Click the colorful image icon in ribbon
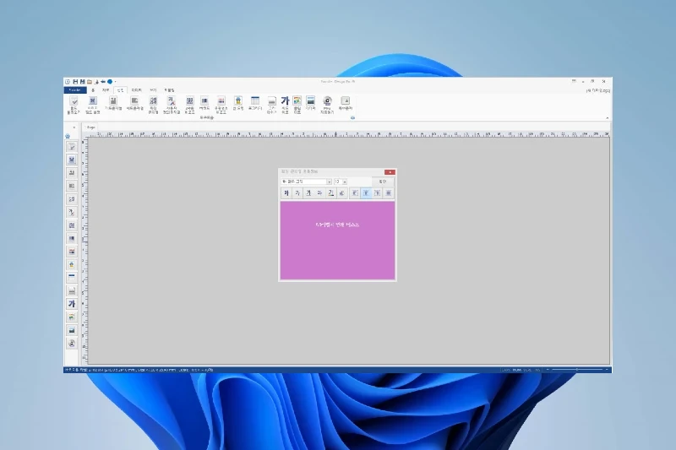Image resolution: width=676 pixels, height=450 pixels. tap(297, 100)
